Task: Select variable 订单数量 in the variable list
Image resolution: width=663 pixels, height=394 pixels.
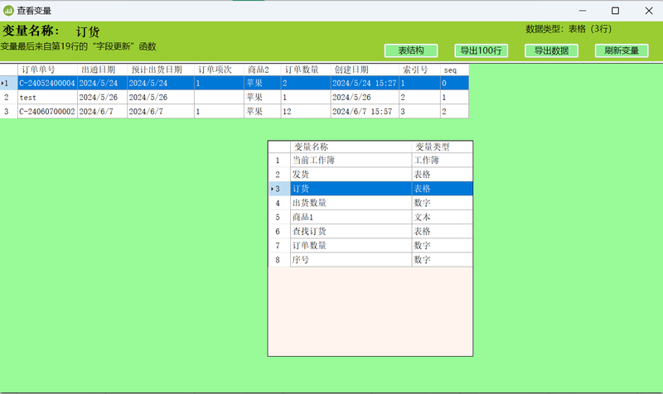Action: (351, 245)
